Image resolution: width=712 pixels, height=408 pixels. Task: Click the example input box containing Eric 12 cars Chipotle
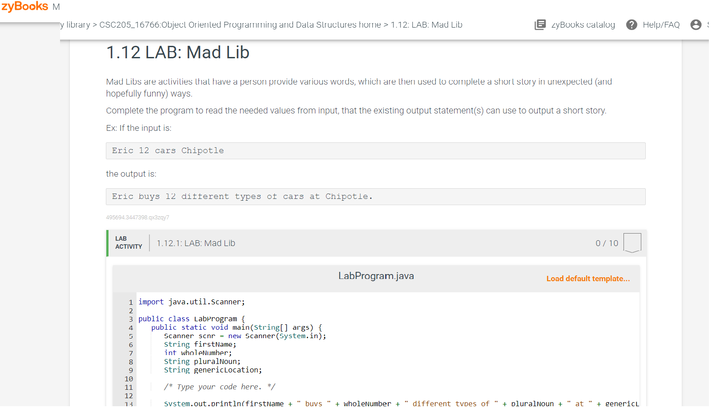coord(375,150)
